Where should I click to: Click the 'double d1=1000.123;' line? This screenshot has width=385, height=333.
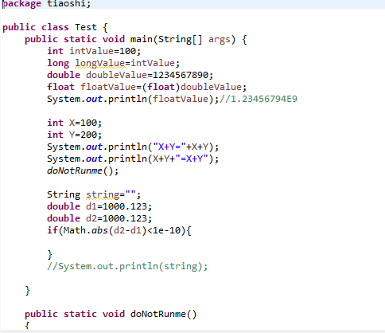[99, 206]
